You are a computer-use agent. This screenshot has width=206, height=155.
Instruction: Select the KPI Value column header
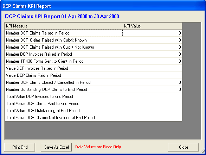[153, 26]
